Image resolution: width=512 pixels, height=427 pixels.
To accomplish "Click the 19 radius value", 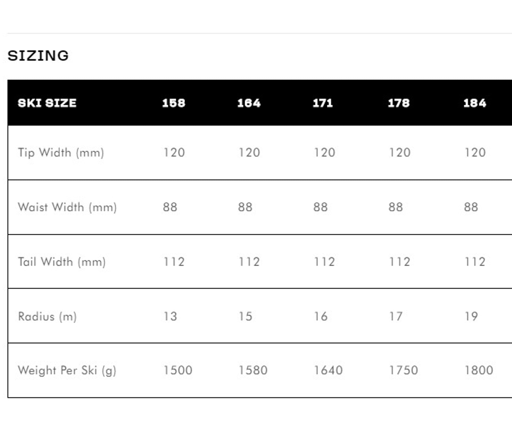I will click(471, 317).
